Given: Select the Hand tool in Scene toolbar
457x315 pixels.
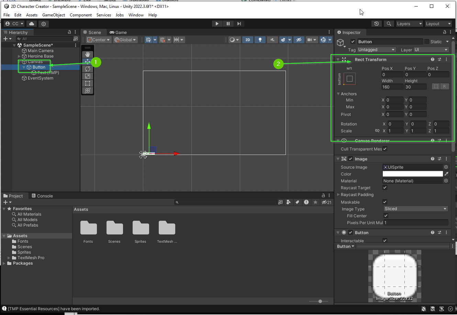Looking at the screenshot, I should point(88,54).
